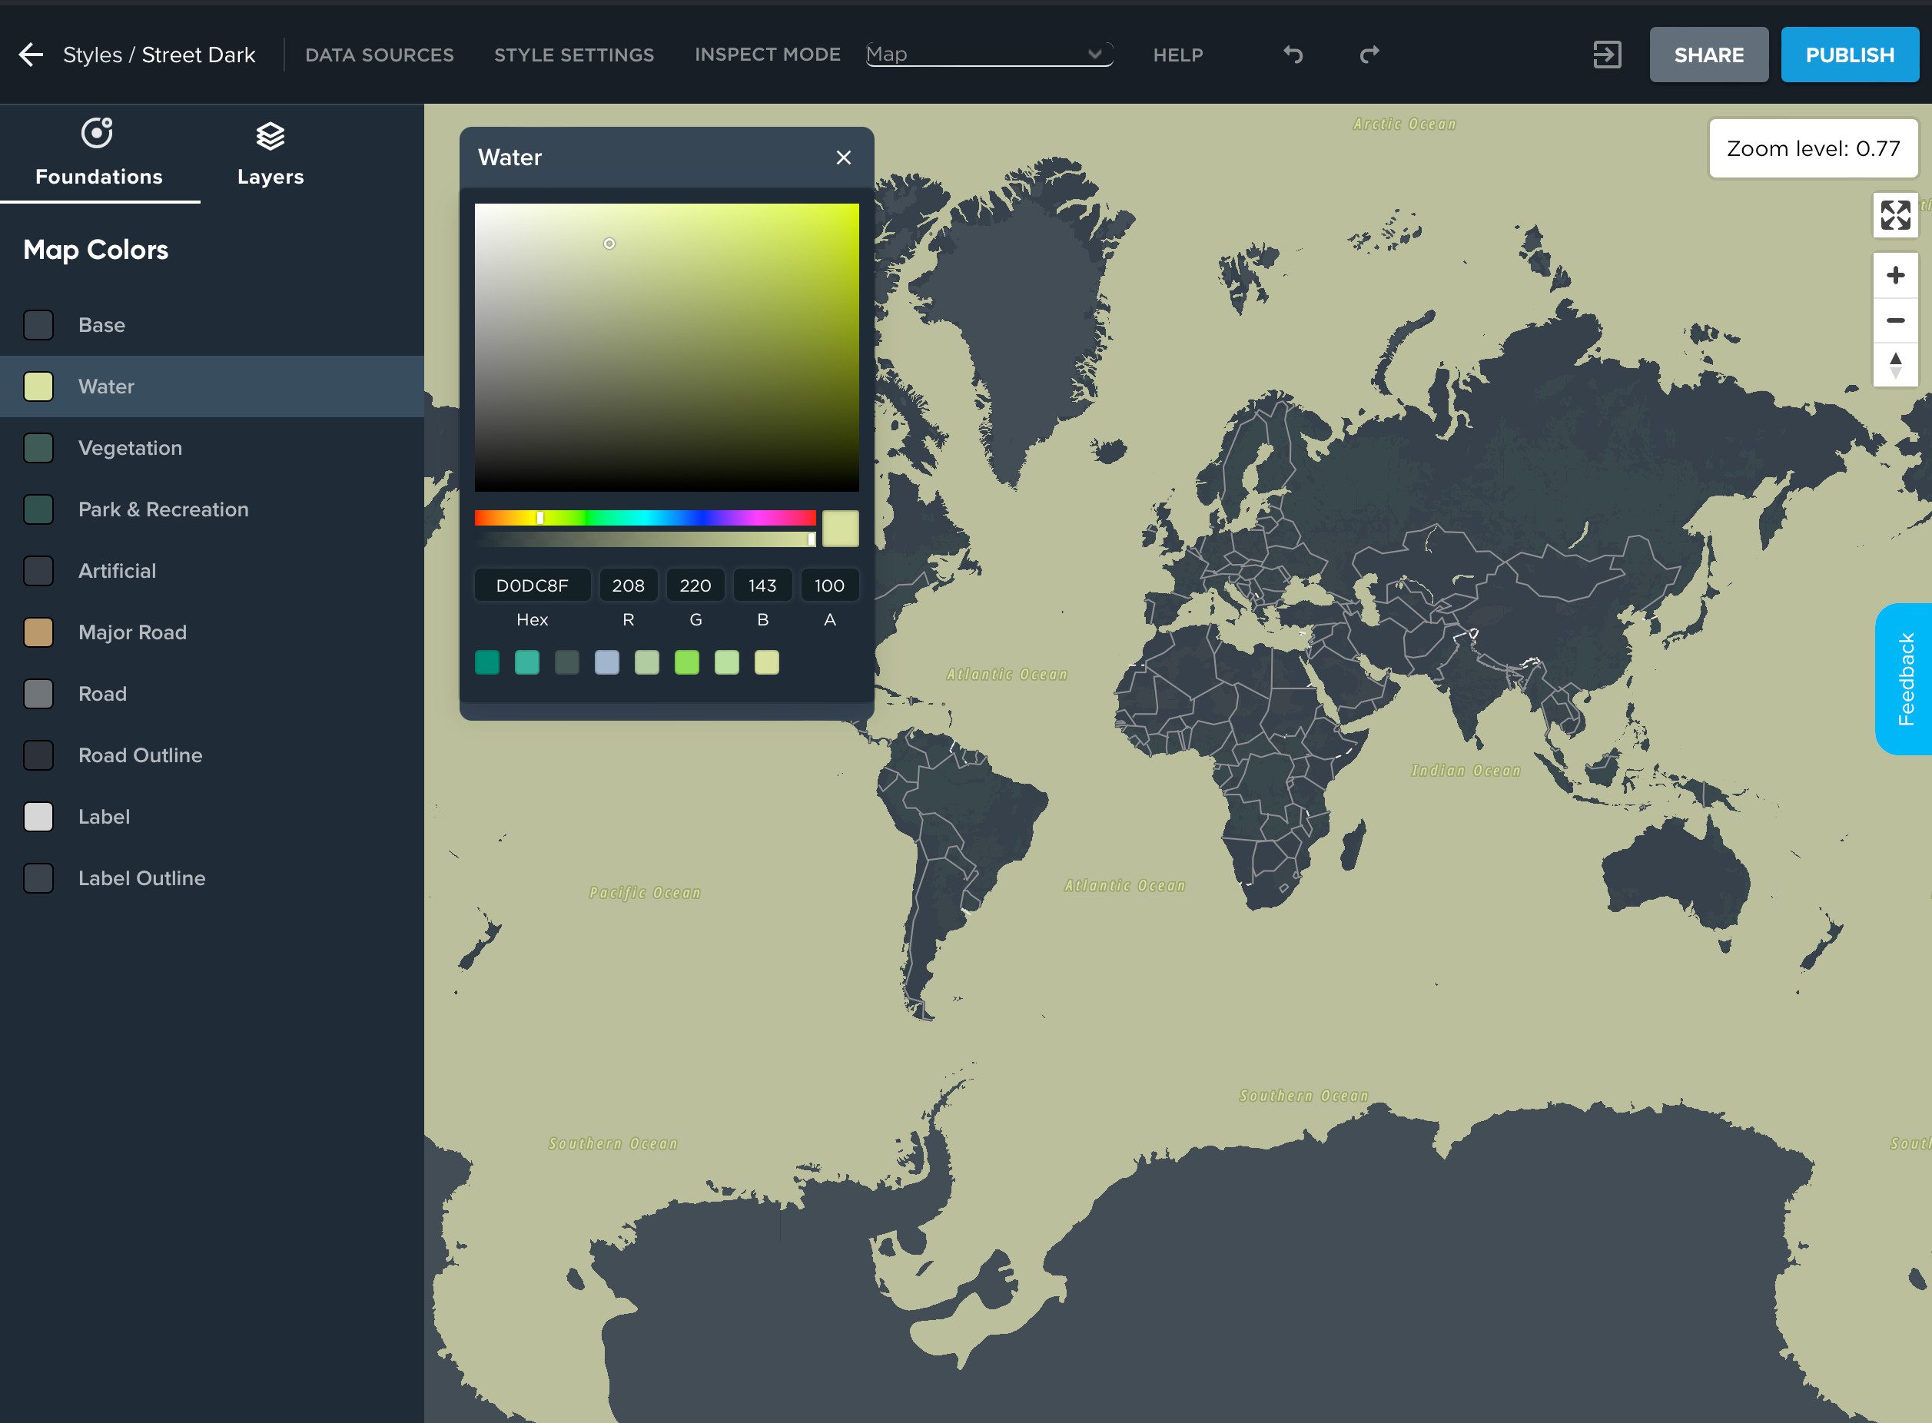The width and height of the screenshot is (1932, 1423).
Task: Pick the light blue preset swatch
Action: point(606,662)
